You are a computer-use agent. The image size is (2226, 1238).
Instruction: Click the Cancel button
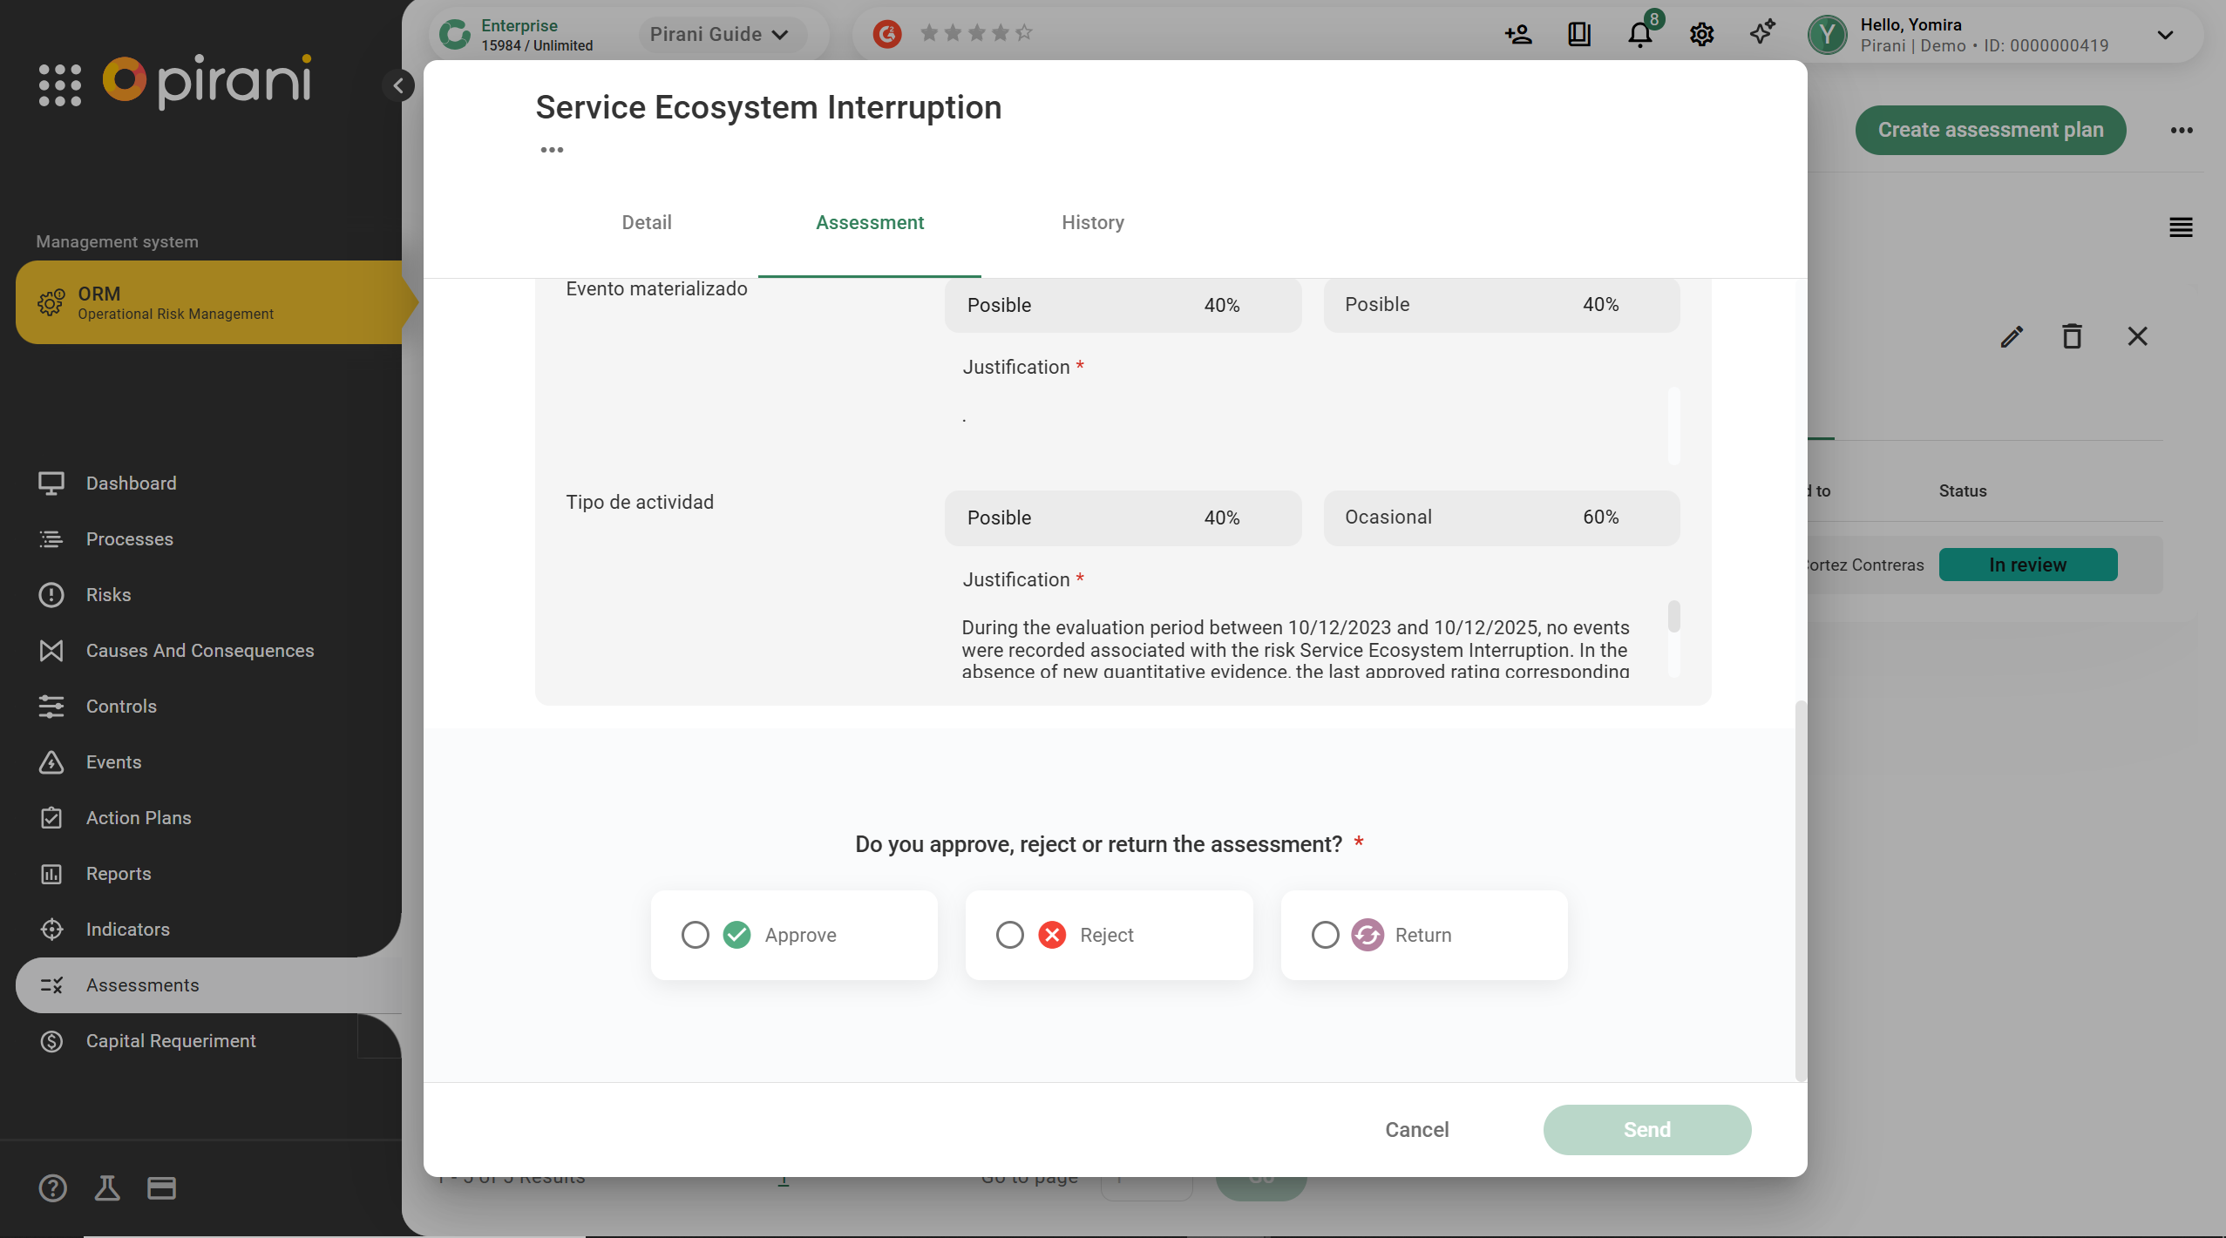coord(1416,1129)
